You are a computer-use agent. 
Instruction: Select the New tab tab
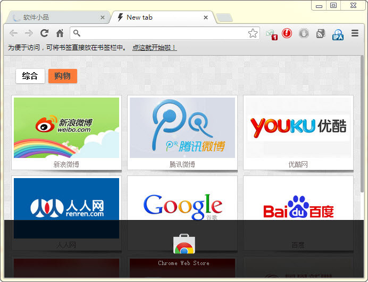point(162,17)
